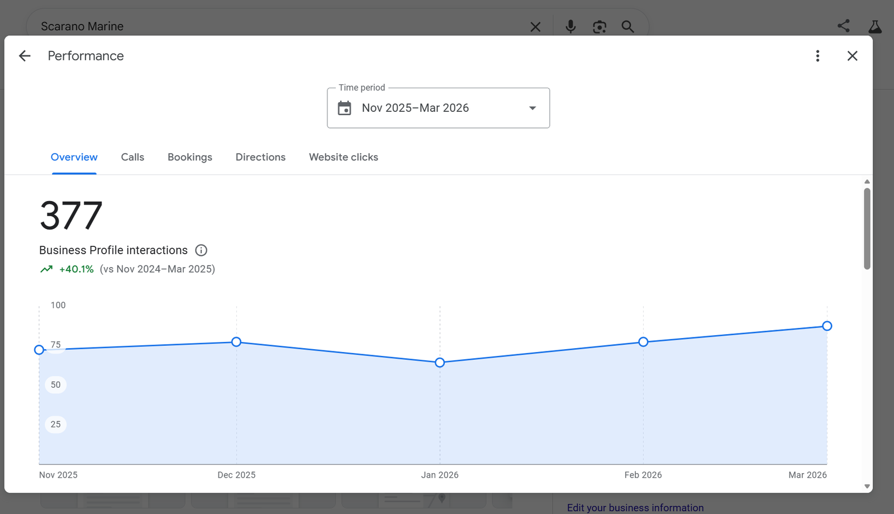Select the Mar 2026 data point on chart

(827, 326)
